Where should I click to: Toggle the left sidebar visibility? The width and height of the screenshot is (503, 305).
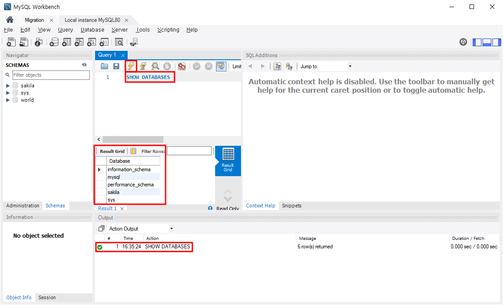point(478,42)
